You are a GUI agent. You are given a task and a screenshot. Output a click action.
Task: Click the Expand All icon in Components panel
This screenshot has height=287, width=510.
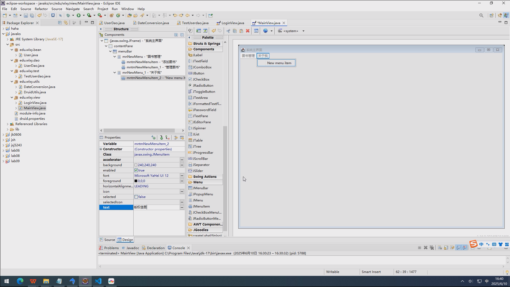(x=176, y=35)
